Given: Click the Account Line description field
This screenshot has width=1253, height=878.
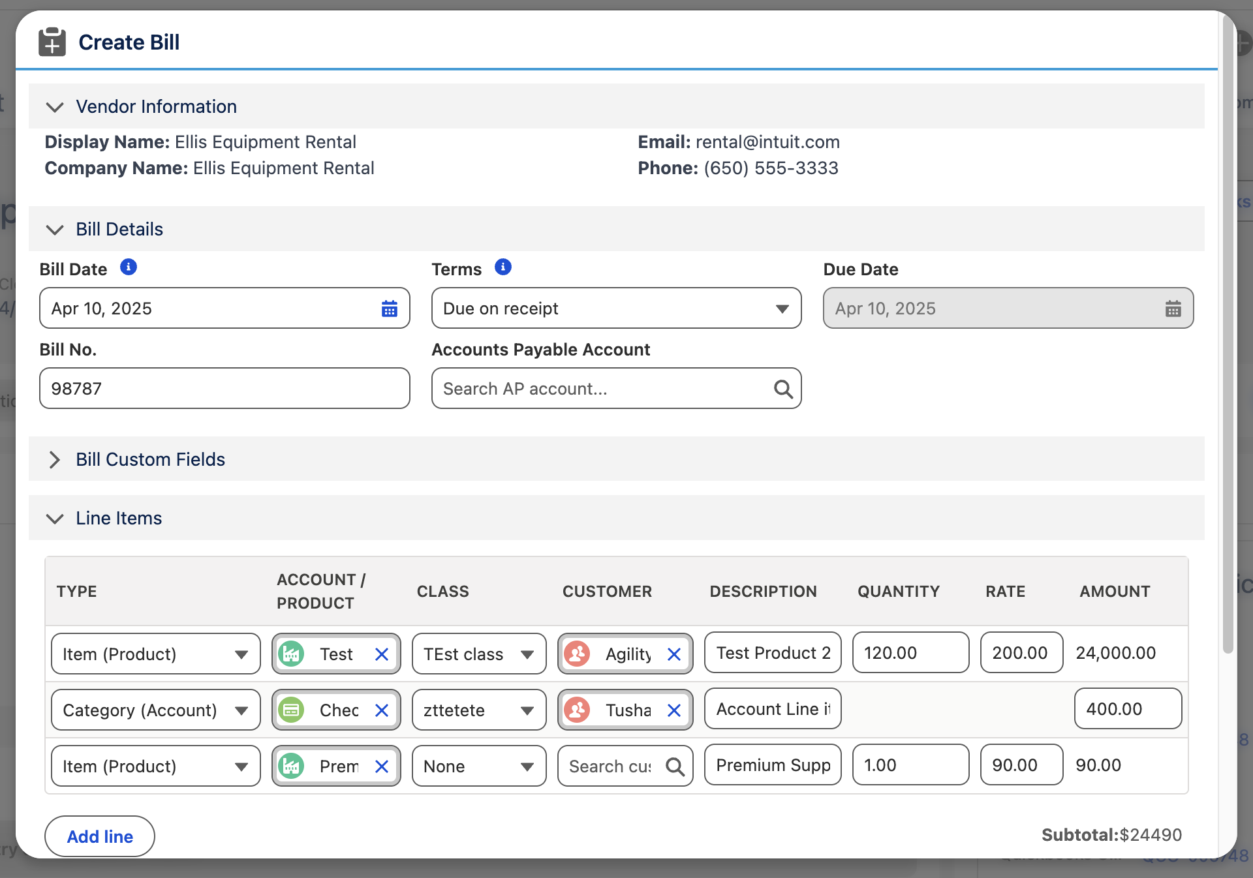Looking at the screenshot, I should point(773,709).
